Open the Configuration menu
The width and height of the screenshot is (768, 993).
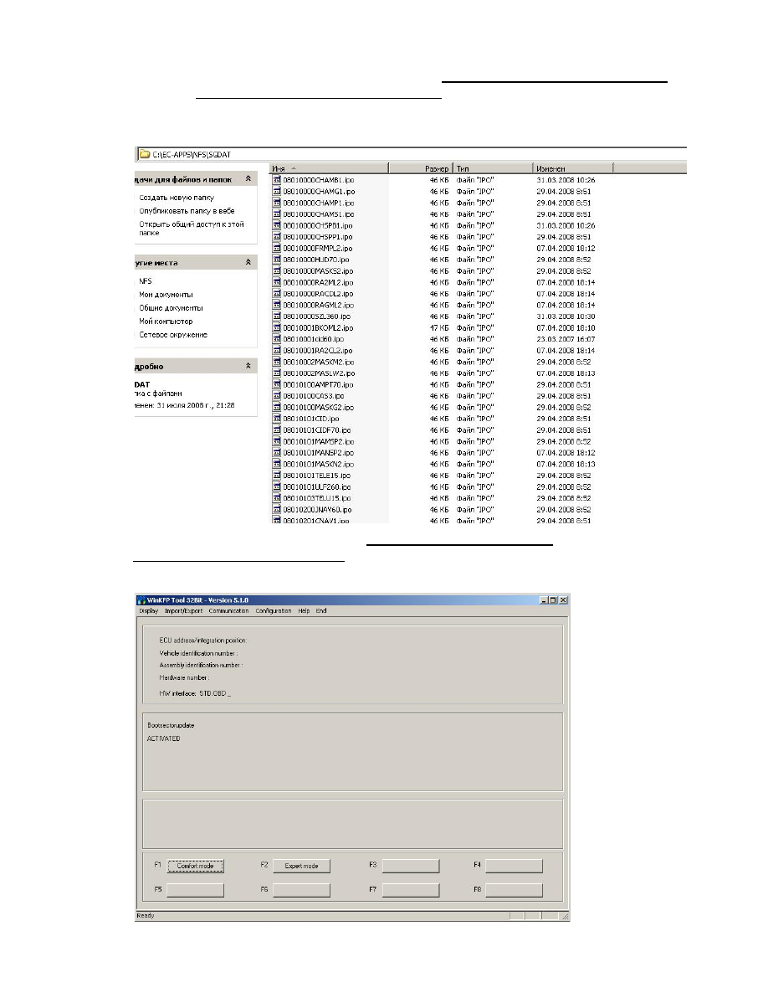[x=274, y=611]
